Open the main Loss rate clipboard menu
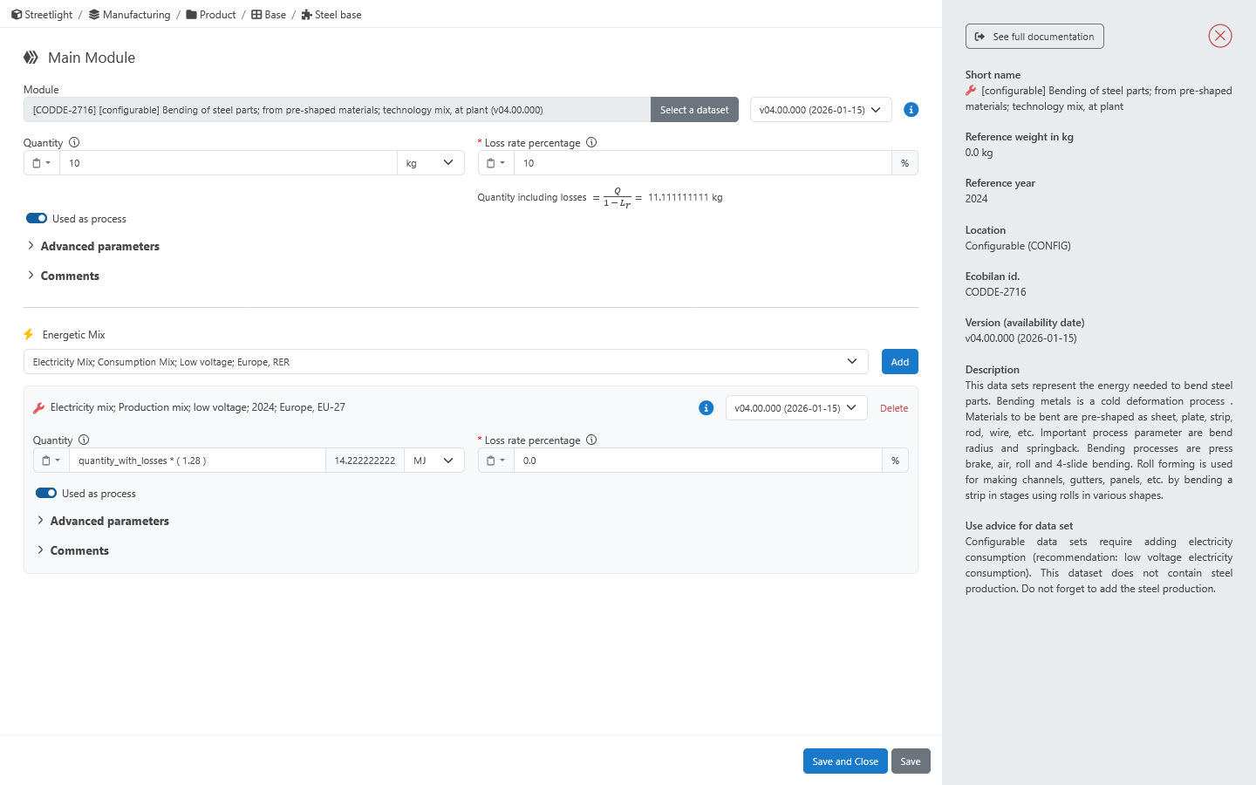This screenshot has height=785, width=1256. click(496, 163)
